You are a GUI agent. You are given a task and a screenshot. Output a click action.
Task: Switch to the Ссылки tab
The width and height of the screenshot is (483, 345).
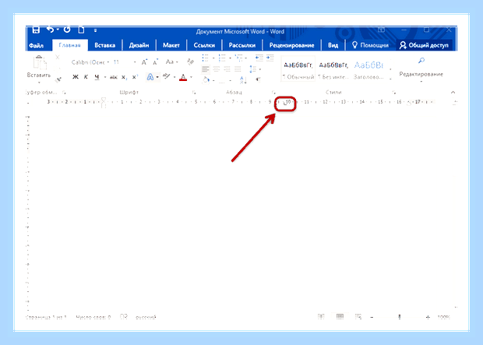coord(204,45)
